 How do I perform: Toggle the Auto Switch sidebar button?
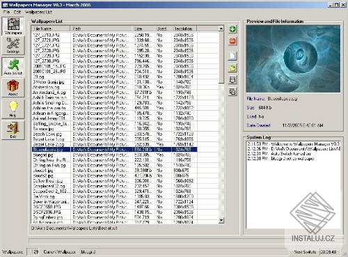tap(13, 67)
